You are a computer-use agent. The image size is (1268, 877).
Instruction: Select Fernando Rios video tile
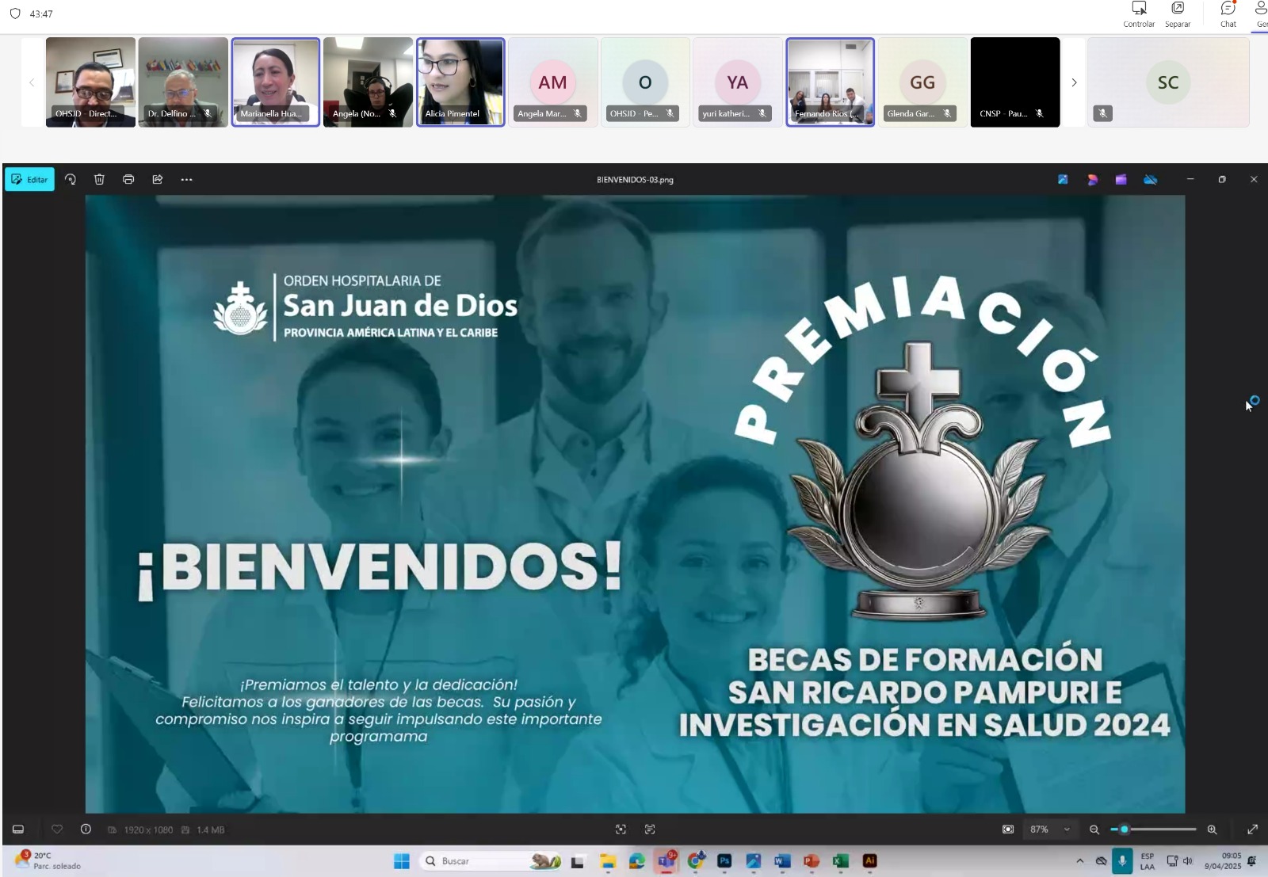pos(830,82)
